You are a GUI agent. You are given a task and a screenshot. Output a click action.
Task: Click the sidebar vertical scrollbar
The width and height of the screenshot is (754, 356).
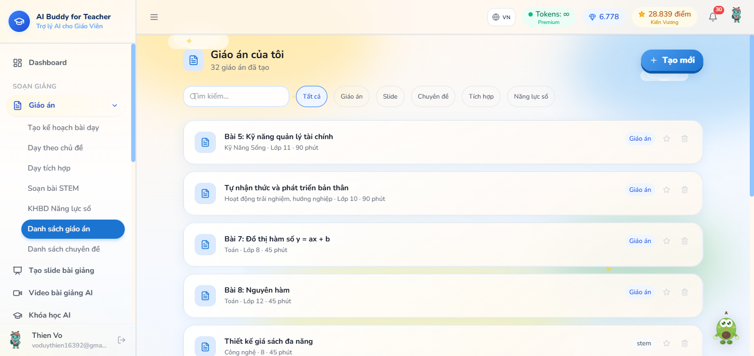click(x=133, y=102)
